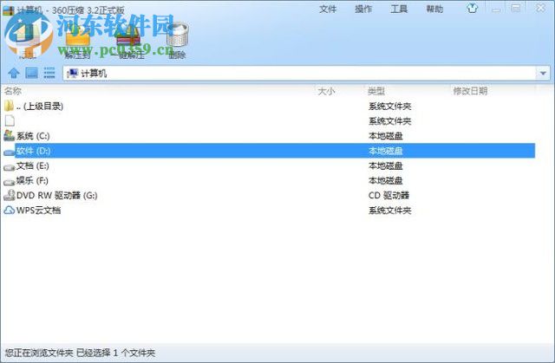Click the 文档 (E:) drive icon

tap(9, 167)
